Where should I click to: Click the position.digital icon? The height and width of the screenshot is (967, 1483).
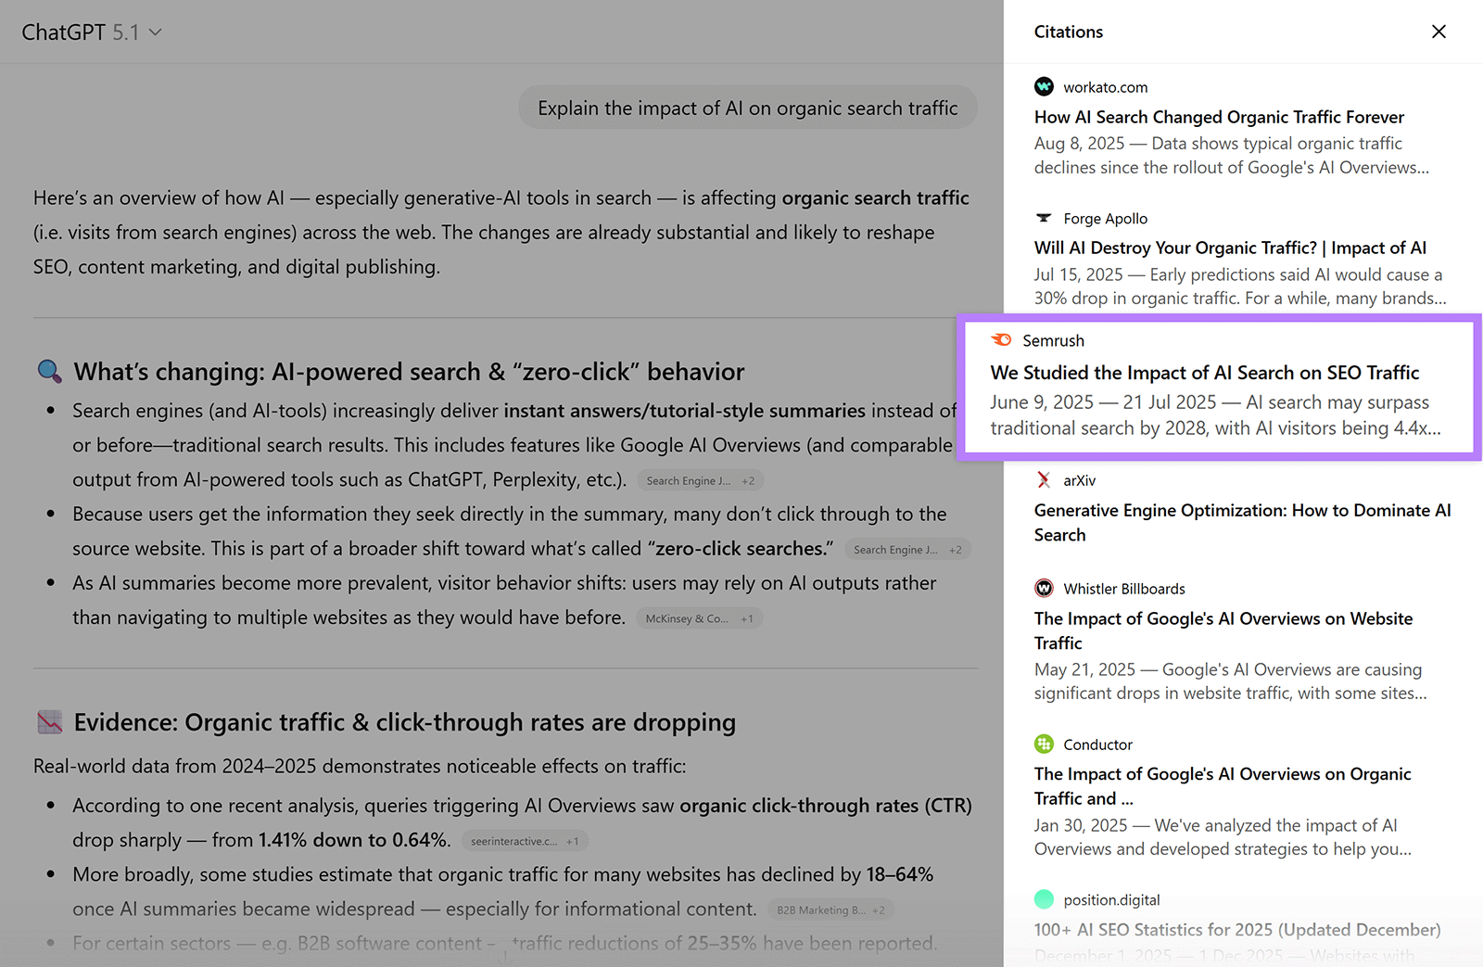click(1045, 899)
